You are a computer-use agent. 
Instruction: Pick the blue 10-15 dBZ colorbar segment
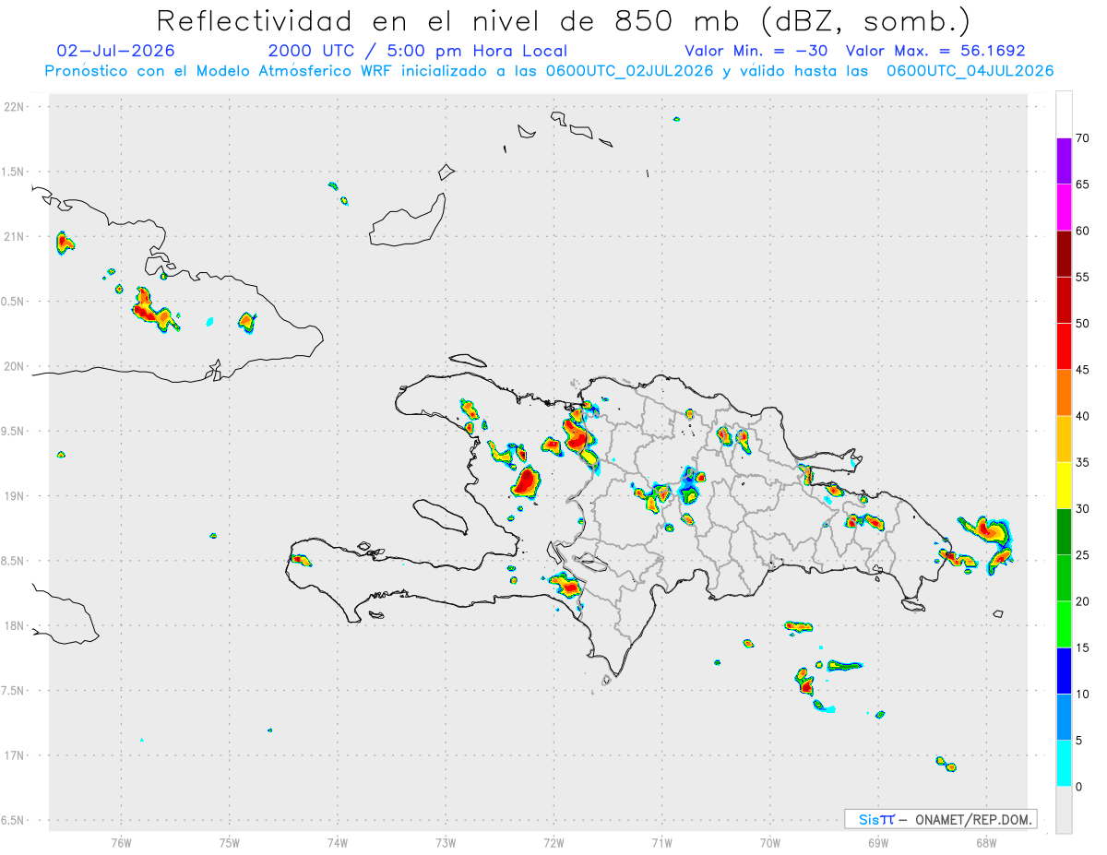(1064, 671)
